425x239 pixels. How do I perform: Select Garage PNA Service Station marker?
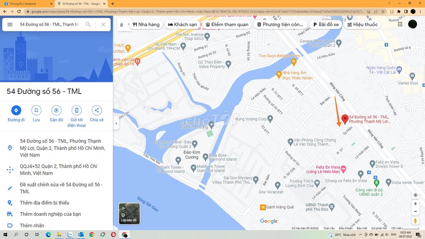(339, 43)
